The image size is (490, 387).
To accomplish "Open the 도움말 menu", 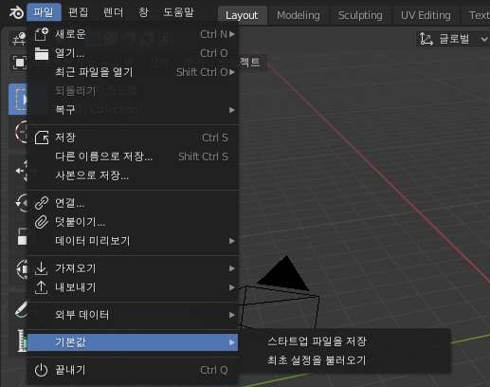I will (178, 12).
